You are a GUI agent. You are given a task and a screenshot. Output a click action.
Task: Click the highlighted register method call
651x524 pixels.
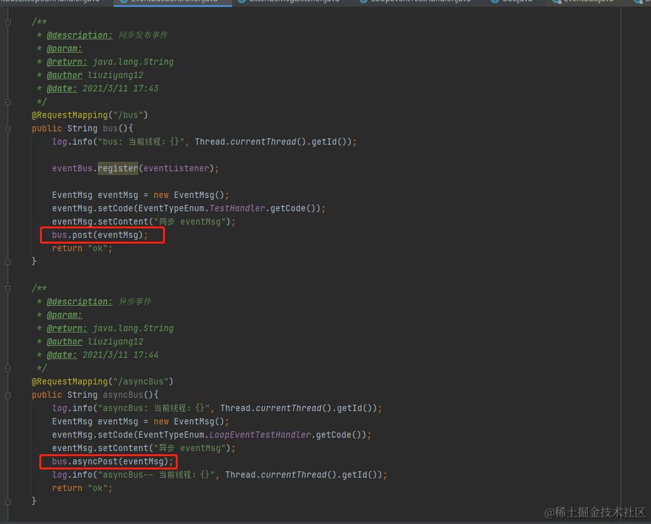click(x=118, y=169)
